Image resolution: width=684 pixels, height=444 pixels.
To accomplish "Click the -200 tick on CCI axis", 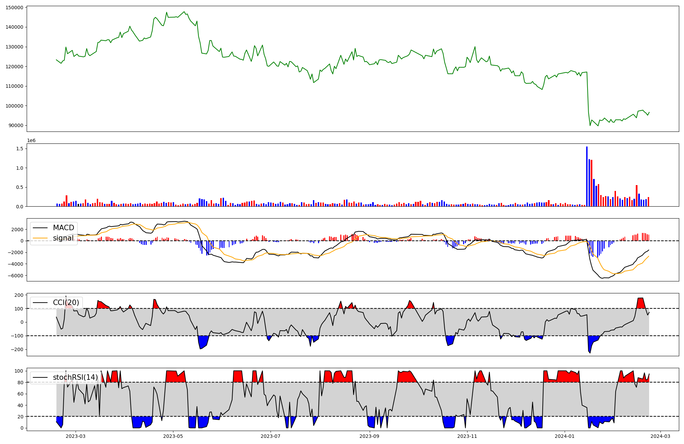I will pos(17,349).
